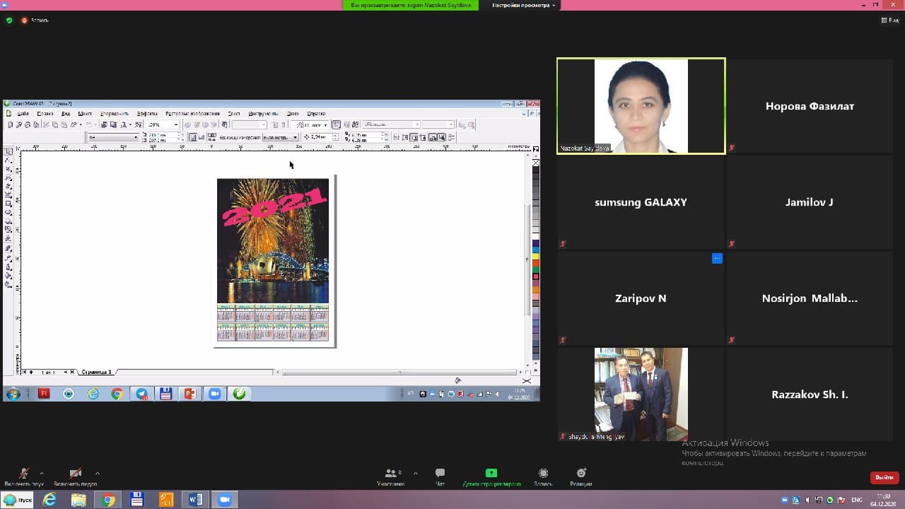Click CorelDRAW horizontal scrollbar
Viewport: 905px width, 509px height.
[x=399, y=372]
